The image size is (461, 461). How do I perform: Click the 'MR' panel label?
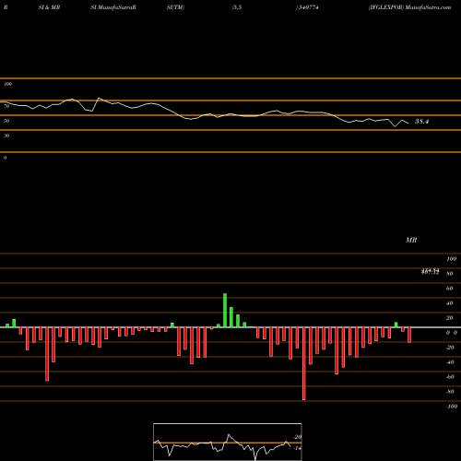(x=411, y=240)
